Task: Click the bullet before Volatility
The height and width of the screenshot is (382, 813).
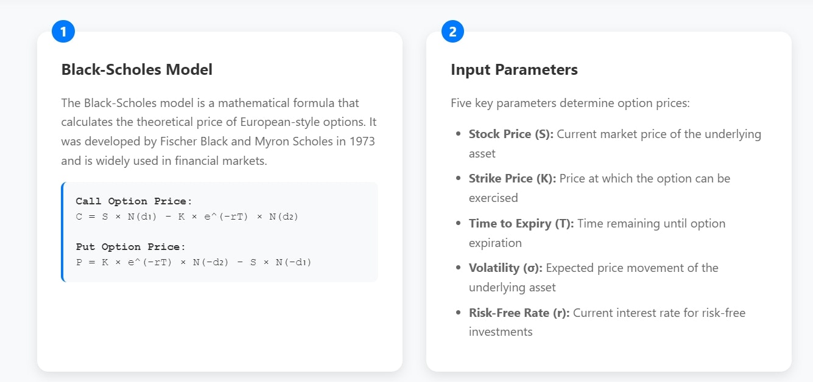Action: [x=458, y=268]
